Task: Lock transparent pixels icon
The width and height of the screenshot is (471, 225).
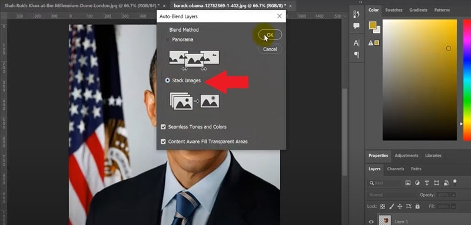Action: tap(382, 206)
